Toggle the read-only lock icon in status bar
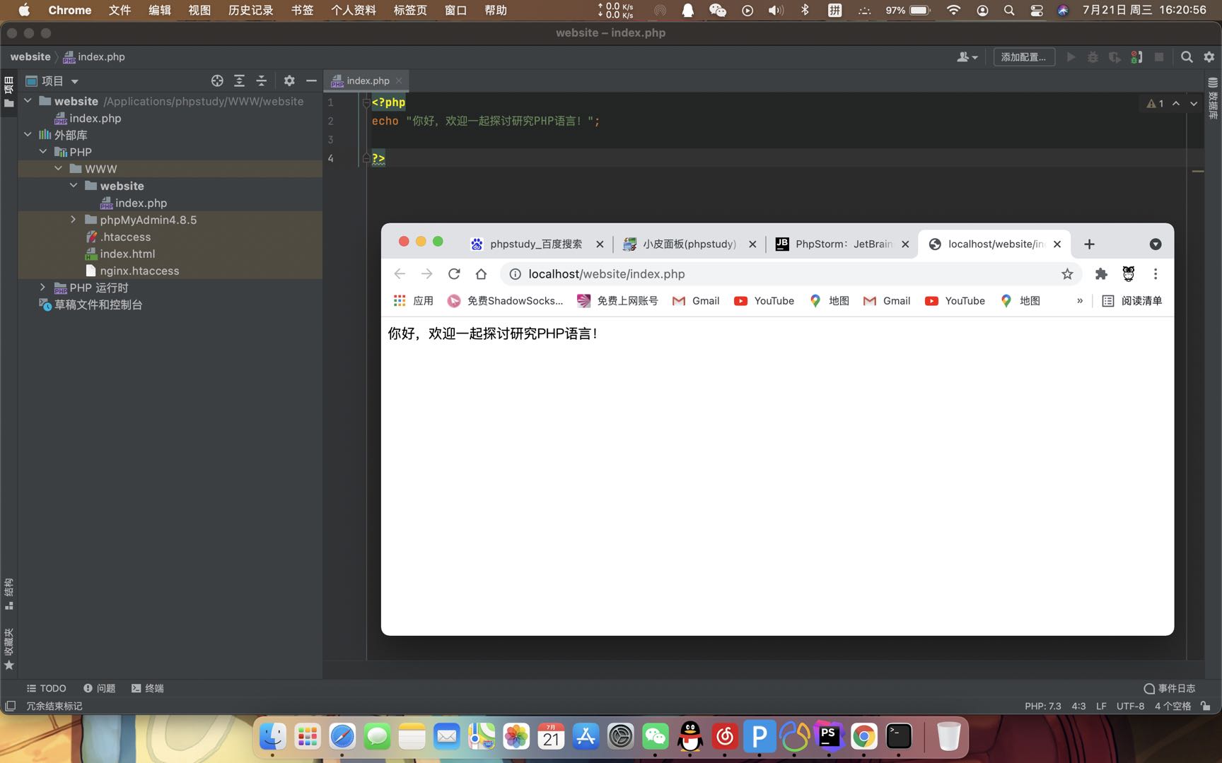 click(1206, 706)
